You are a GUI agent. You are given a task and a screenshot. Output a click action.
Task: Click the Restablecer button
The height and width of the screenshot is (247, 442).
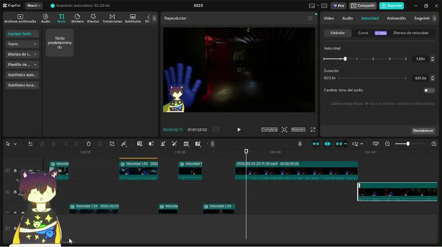pos(423,131)
